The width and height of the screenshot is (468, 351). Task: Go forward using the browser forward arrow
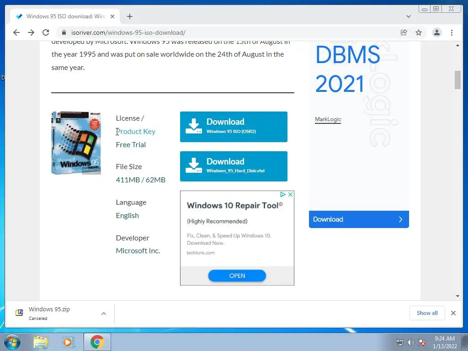[x=31, y=32]
